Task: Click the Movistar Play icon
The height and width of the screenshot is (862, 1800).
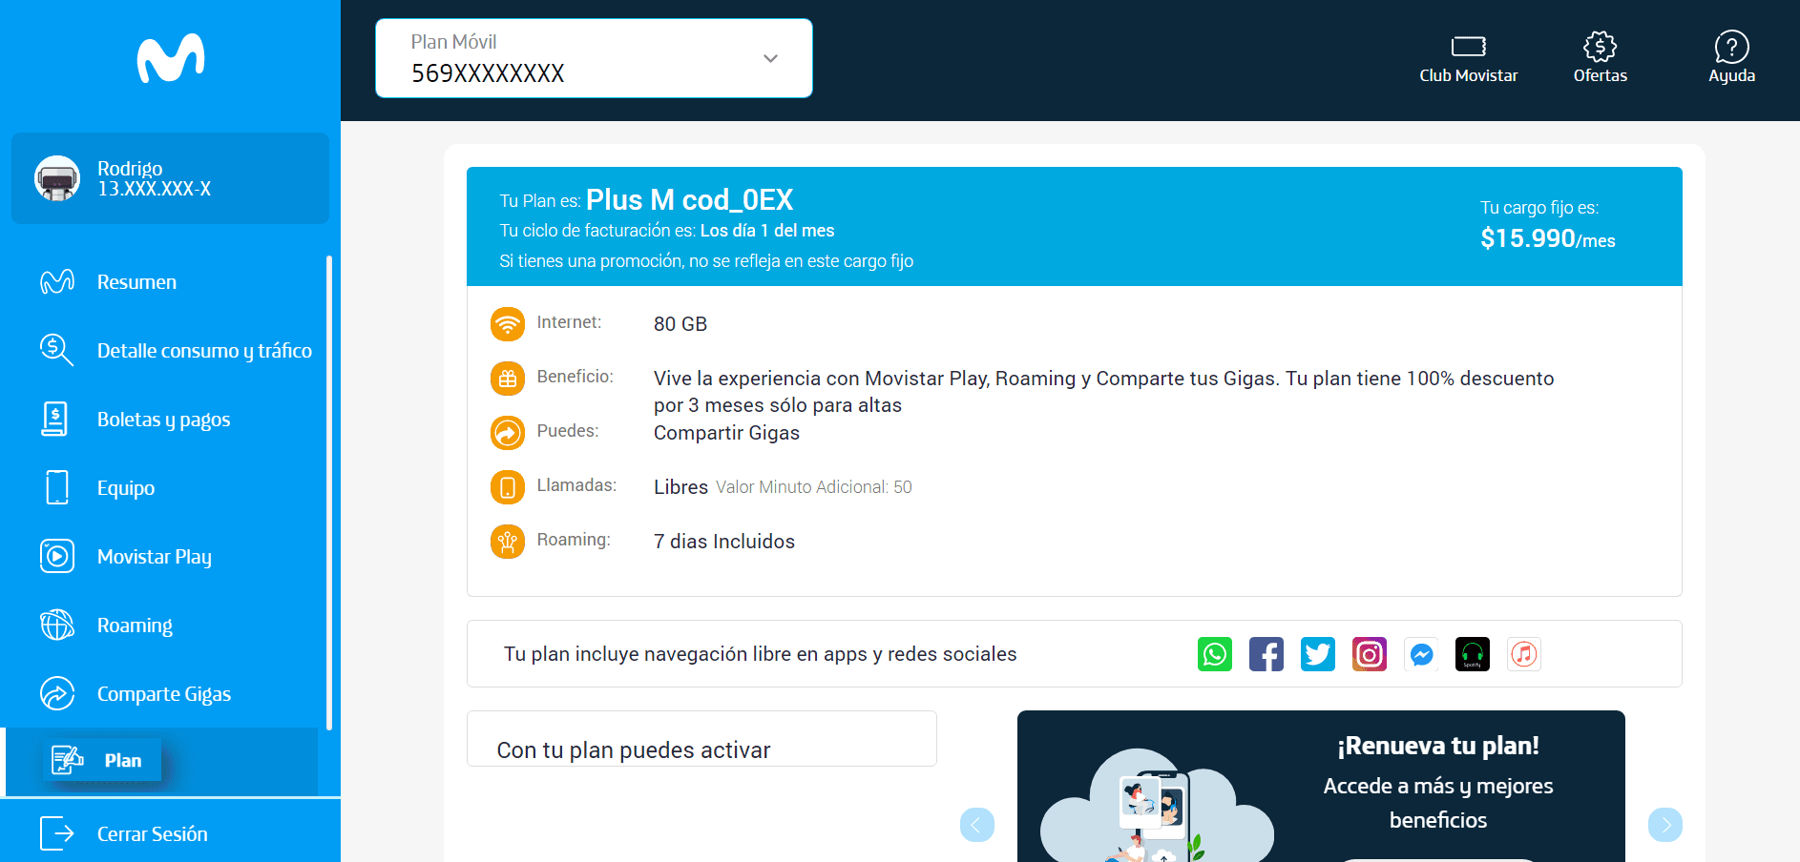Action: click(57, 556)
